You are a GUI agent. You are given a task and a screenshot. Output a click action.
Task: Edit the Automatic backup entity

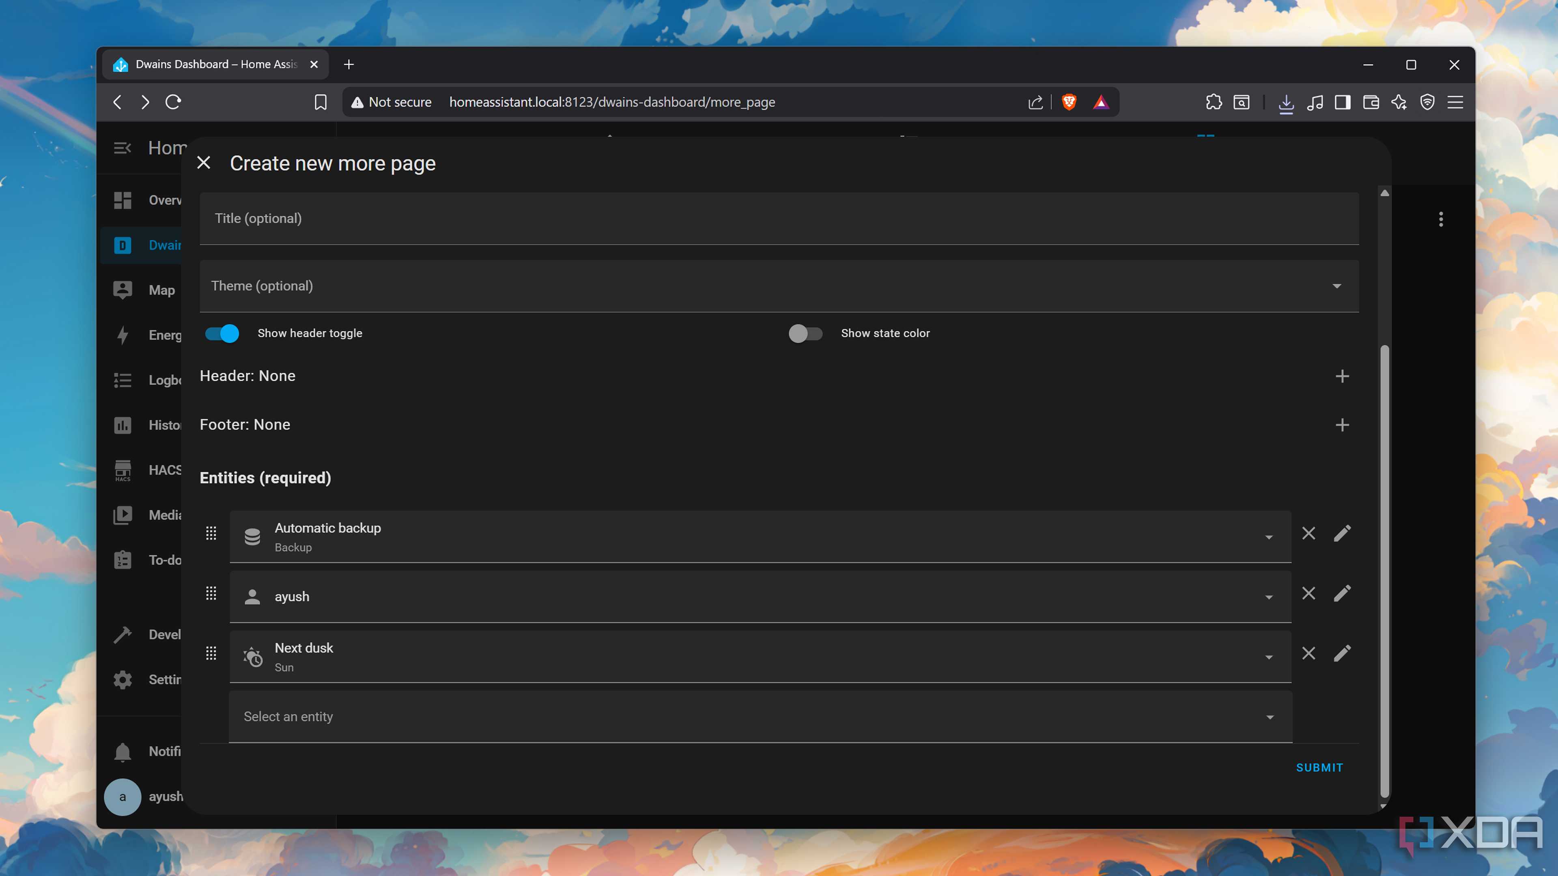click(x=1342, y=533)
